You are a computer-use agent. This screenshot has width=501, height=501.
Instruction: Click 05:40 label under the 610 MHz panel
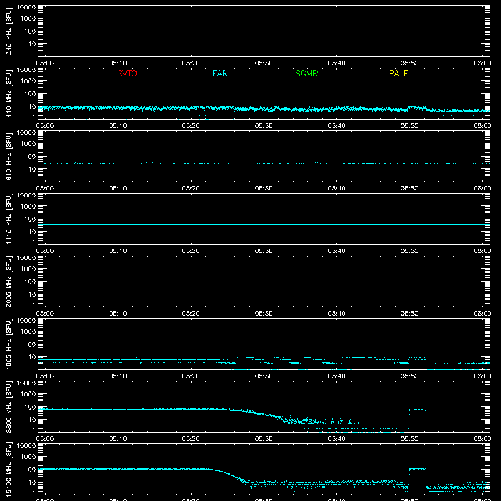[336, 189]
